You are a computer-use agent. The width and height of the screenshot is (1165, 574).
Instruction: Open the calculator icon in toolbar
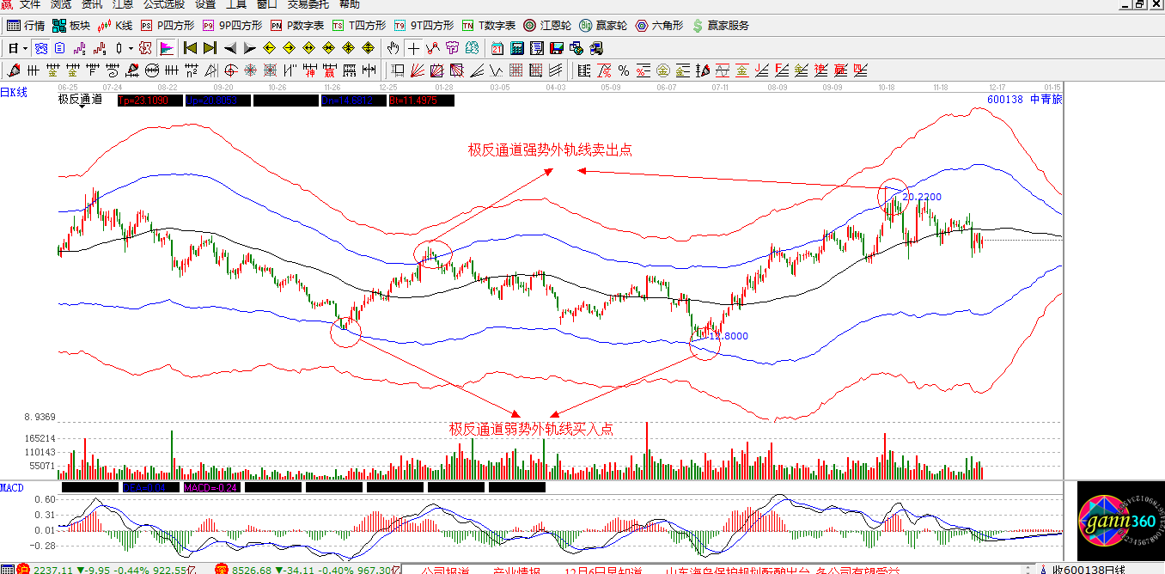pos(517,48)
